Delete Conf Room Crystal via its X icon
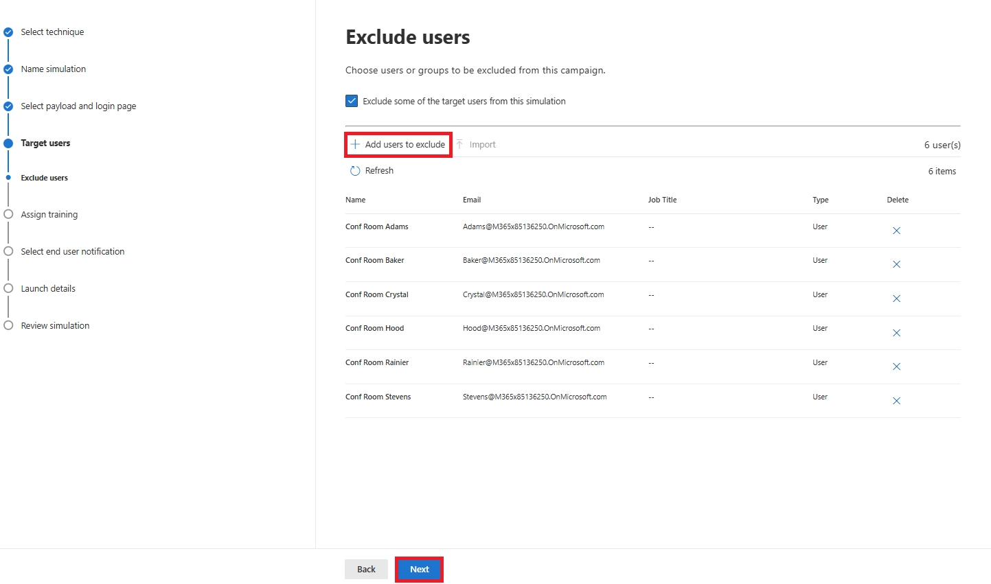The image size is (991, 584). 896,299
